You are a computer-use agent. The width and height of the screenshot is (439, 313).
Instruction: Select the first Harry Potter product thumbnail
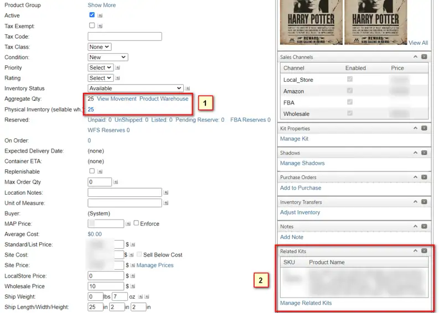coord(311,22)
